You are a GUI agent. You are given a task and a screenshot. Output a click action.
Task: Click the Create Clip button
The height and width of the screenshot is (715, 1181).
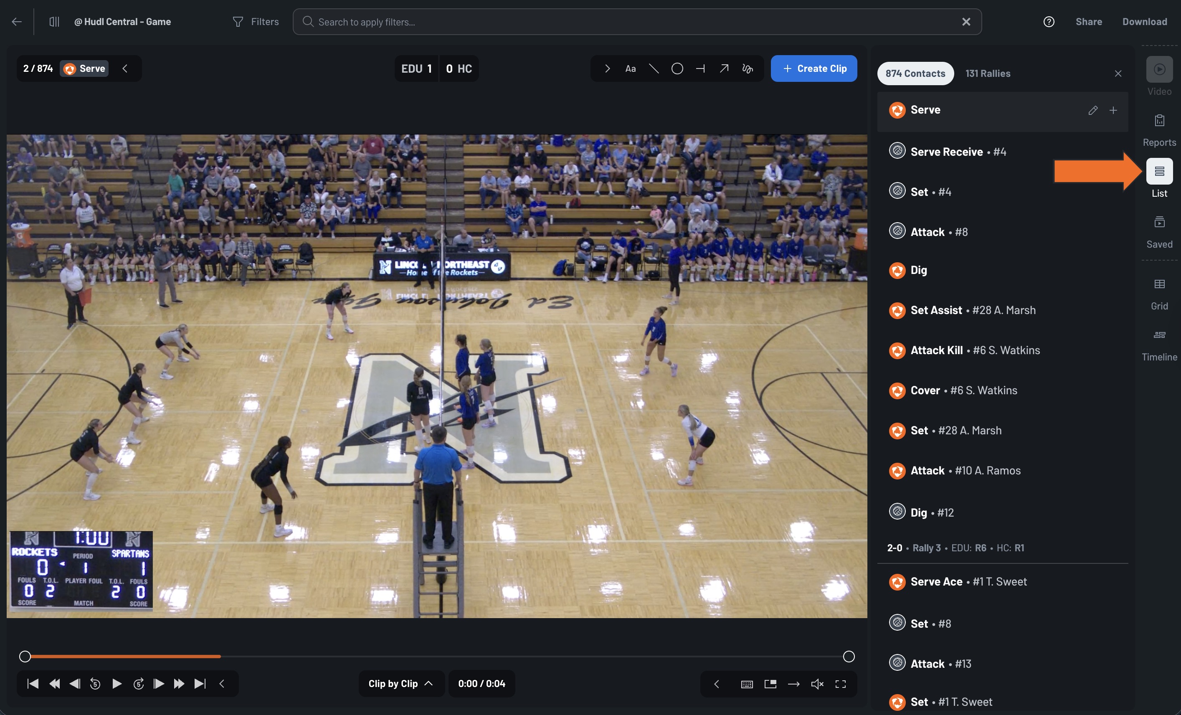click(x=814, y=68)
